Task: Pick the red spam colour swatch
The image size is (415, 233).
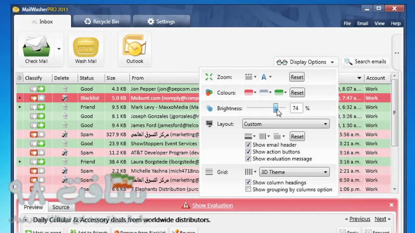Action: tap(250, 93)
